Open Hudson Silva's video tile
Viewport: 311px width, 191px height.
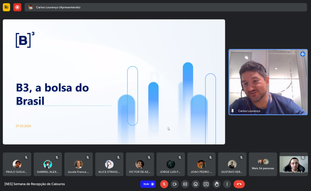tap(293, 164)
